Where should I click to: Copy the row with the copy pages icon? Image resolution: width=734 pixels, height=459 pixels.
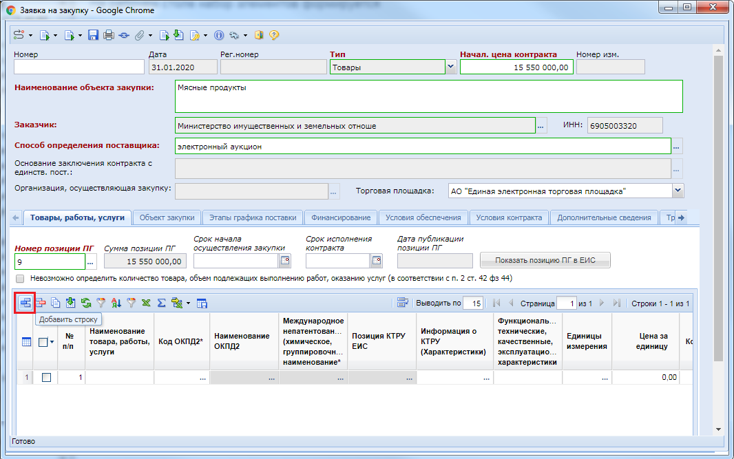56,303
